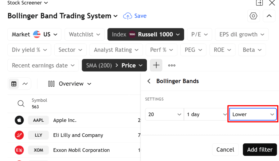Open the 1 day timeframe dropdown
Viewport: 279px width, 161px height.
tap(205, 115)
